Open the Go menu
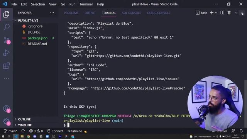This screenshot has width=247, height=139. click(x=63, y=4)
